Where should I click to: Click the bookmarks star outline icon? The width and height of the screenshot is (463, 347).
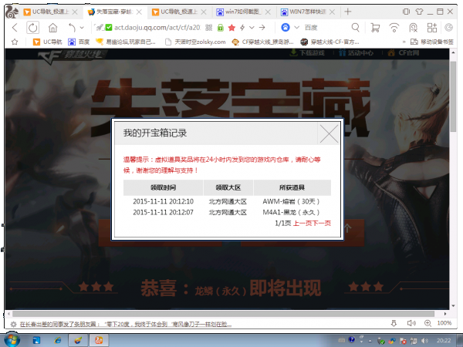pyautogui.click(x=15, y=42)
